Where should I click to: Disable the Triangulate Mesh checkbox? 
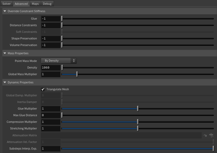pos(43,89)
